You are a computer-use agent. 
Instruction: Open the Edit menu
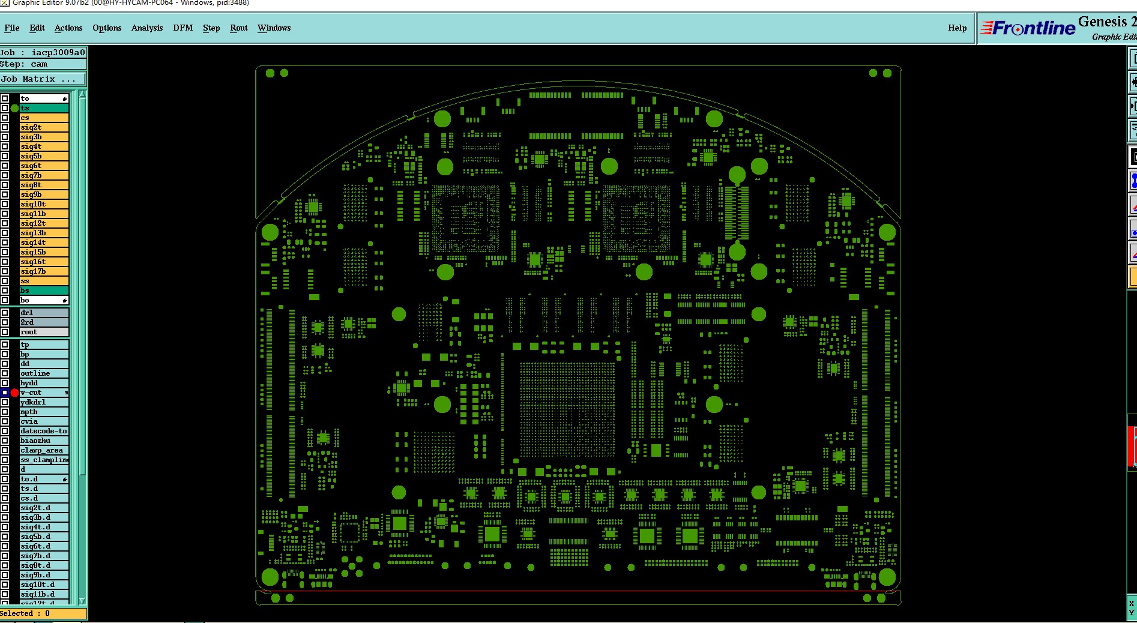(37, 28)
